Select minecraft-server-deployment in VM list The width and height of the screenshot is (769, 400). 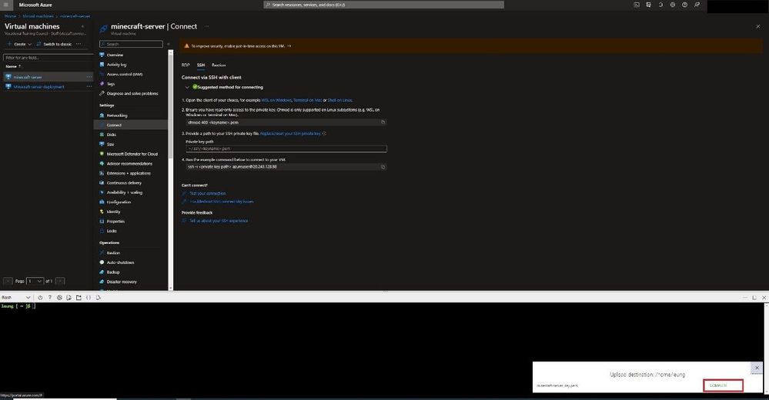38,87
